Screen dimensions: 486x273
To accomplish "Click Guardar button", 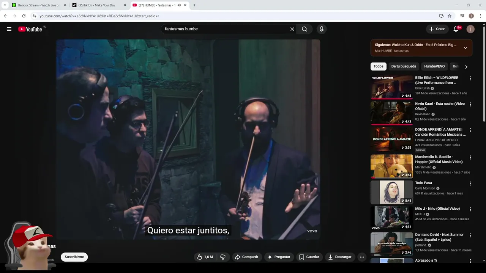I will 309,257.
